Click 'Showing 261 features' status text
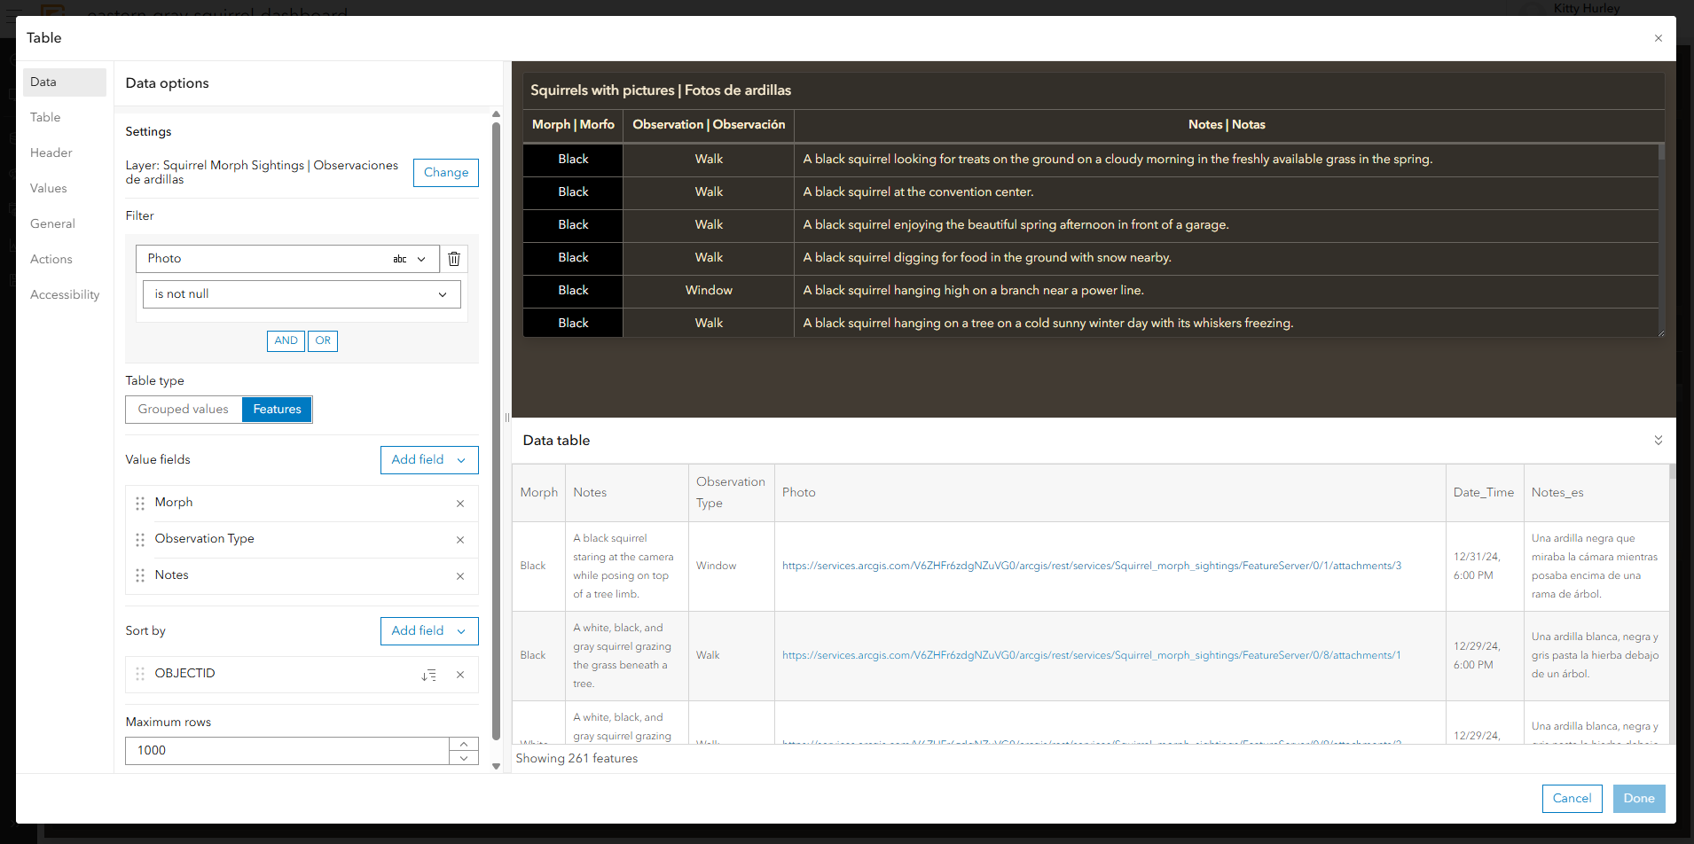This screenshot has height=844, width=1694. point(576,759)
